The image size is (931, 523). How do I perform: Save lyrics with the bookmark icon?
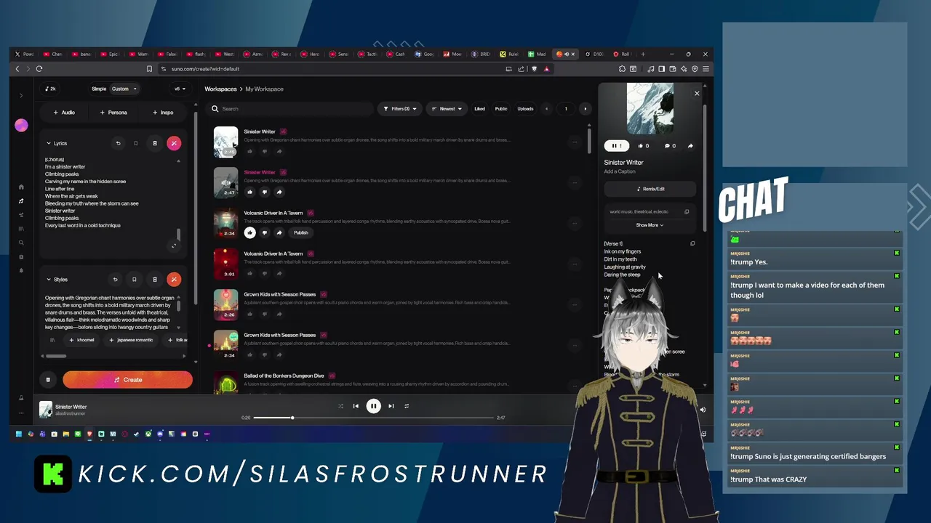tap(135, 143)
